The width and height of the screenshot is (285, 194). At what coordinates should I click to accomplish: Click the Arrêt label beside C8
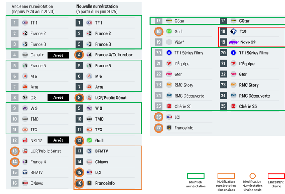coord(58,98)
